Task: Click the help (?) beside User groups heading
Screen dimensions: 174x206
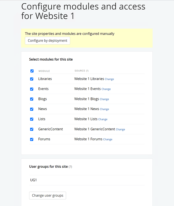Action: [70, 167]
